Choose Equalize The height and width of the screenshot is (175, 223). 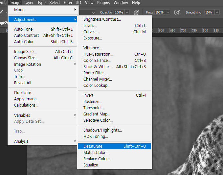114,165
